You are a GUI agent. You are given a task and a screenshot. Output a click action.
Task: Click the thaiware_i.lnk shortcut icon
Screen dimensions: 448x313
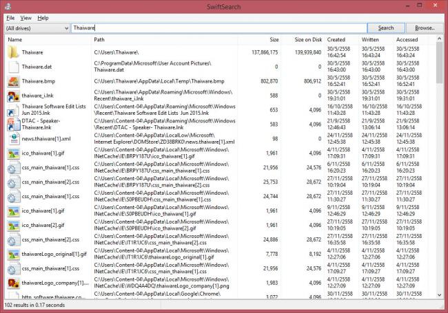click(x=13, y=96)
